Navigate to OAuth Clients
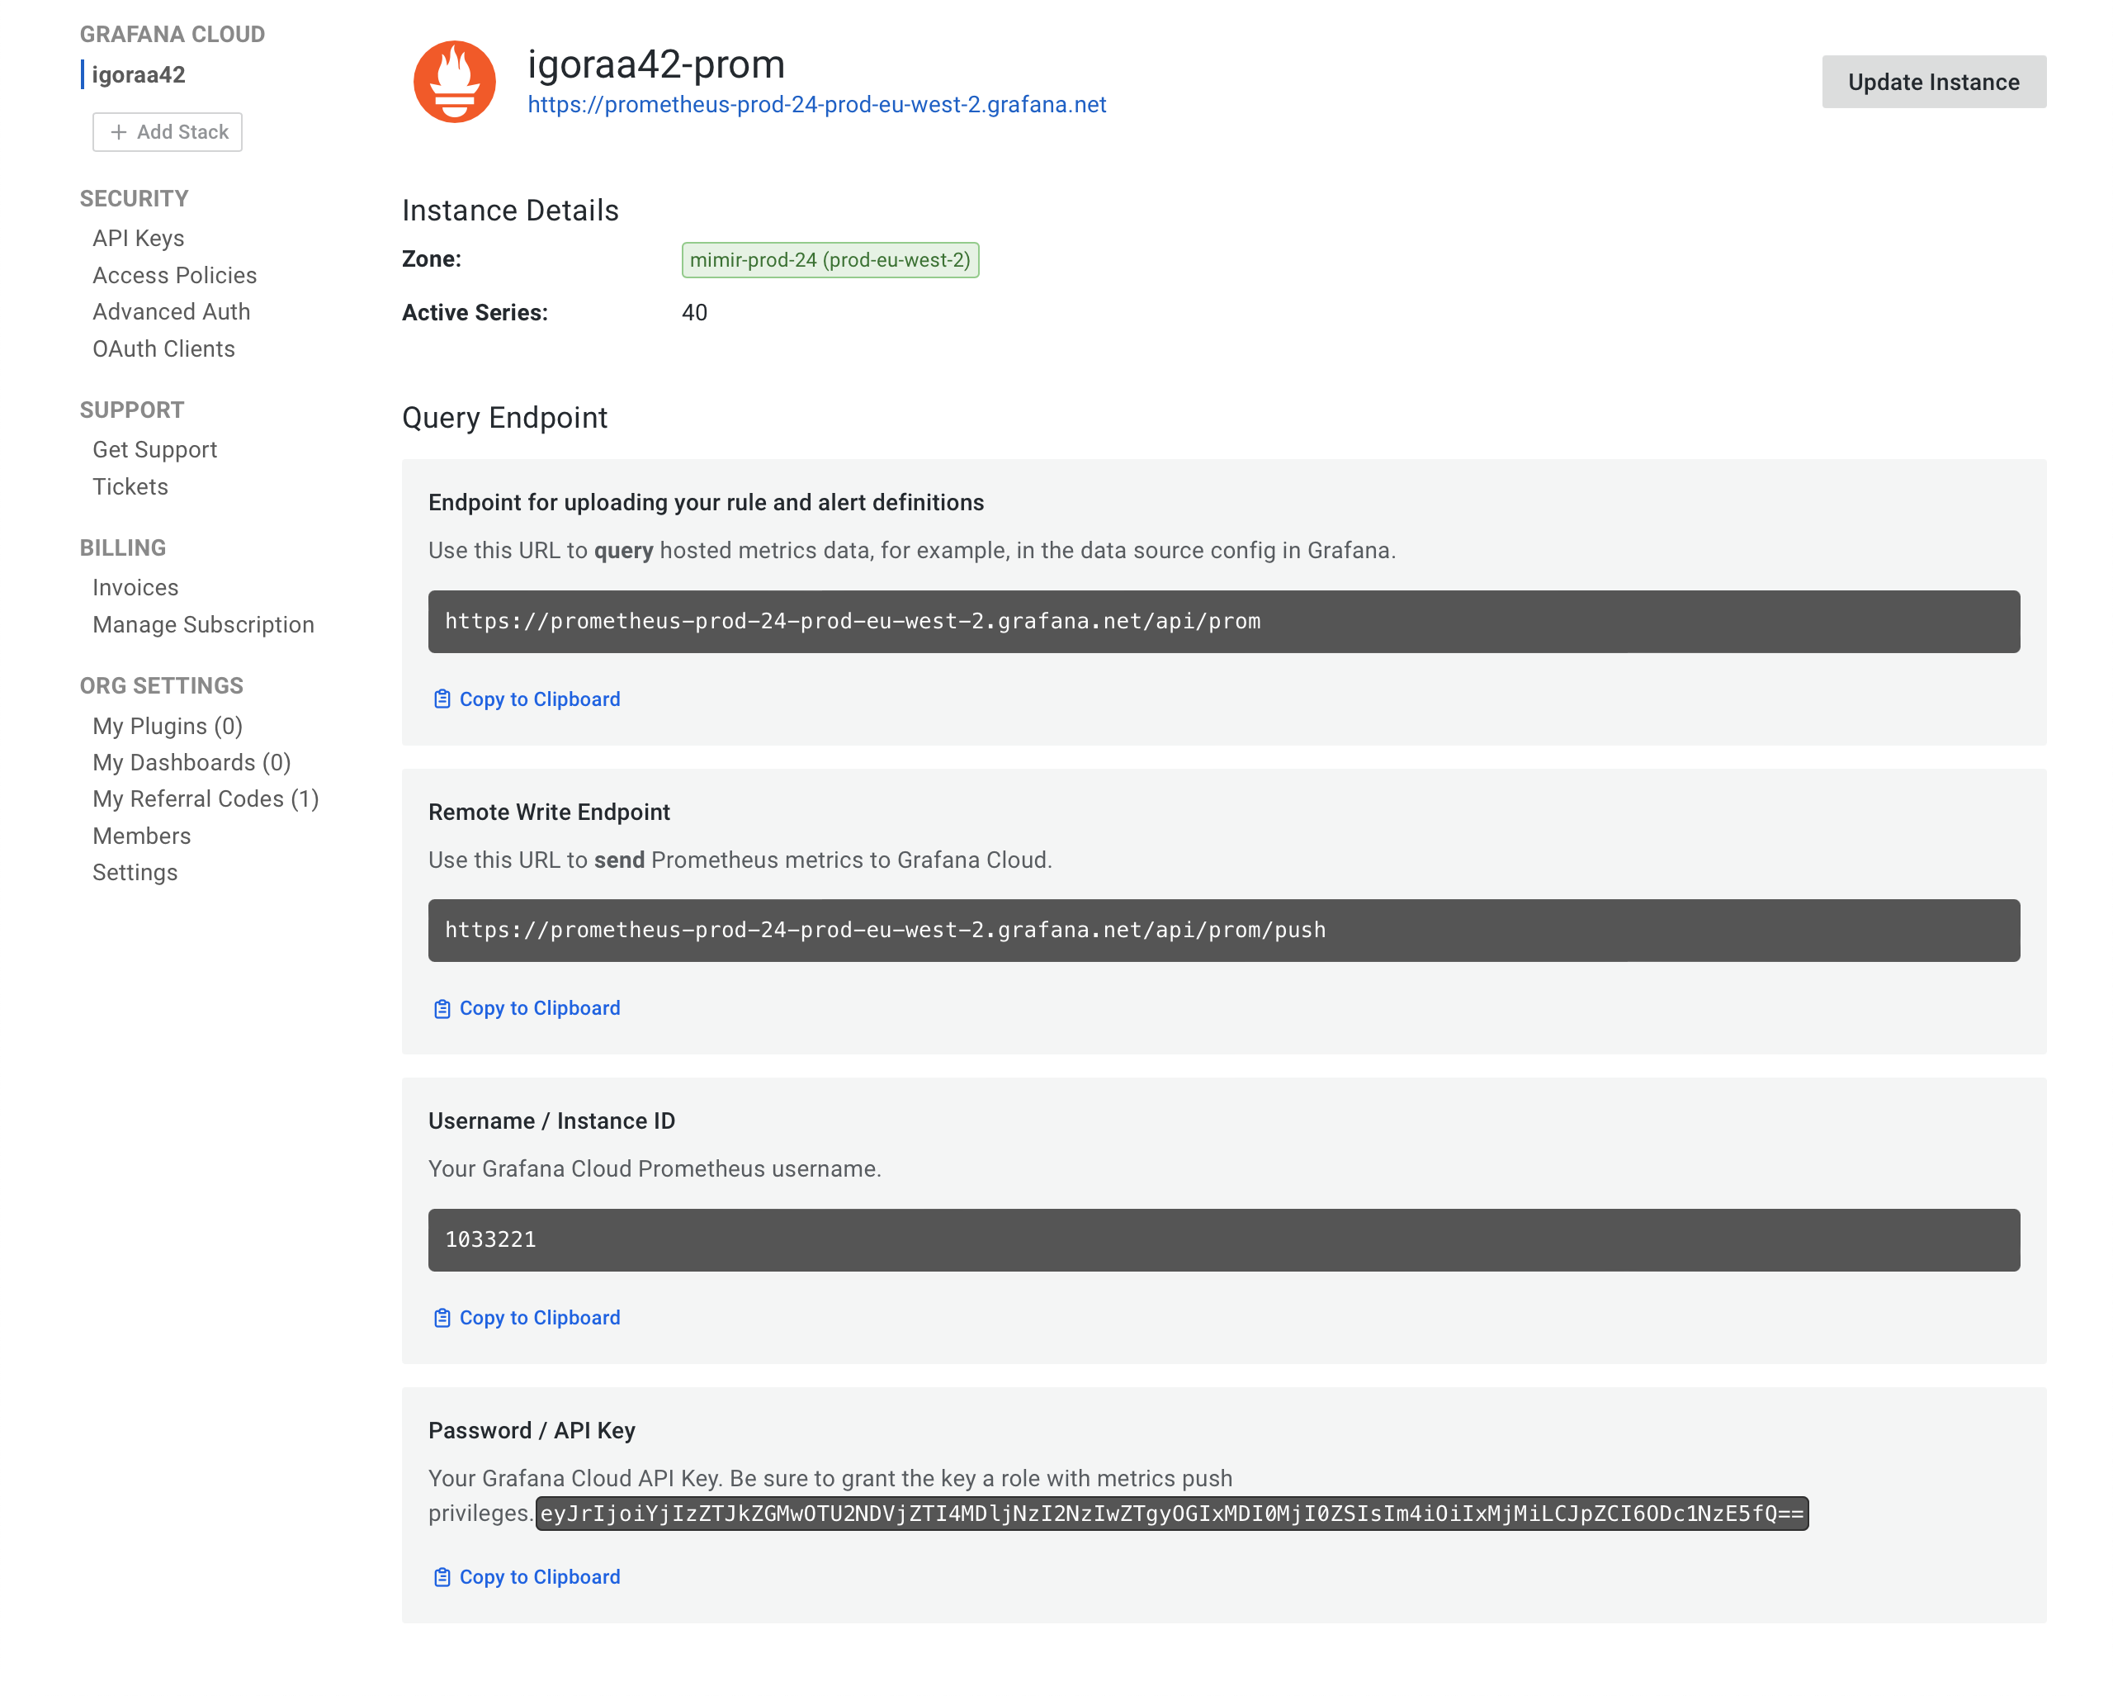 [x=163, y=349]
